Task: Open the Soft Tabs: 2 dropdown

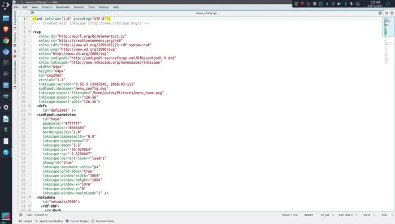Action: (x=348, y=215)
